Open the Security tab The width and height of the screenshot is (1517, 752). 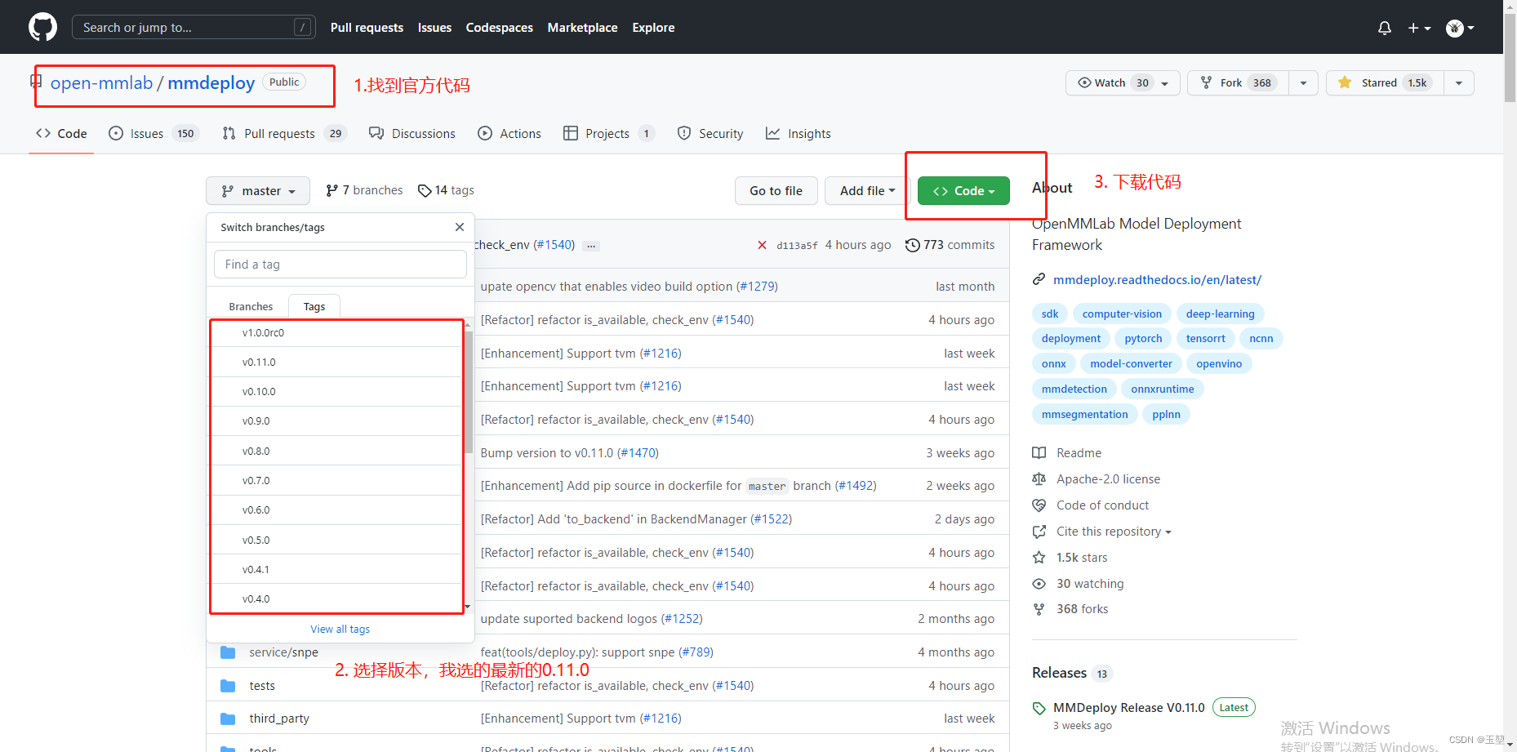[710, 133]
